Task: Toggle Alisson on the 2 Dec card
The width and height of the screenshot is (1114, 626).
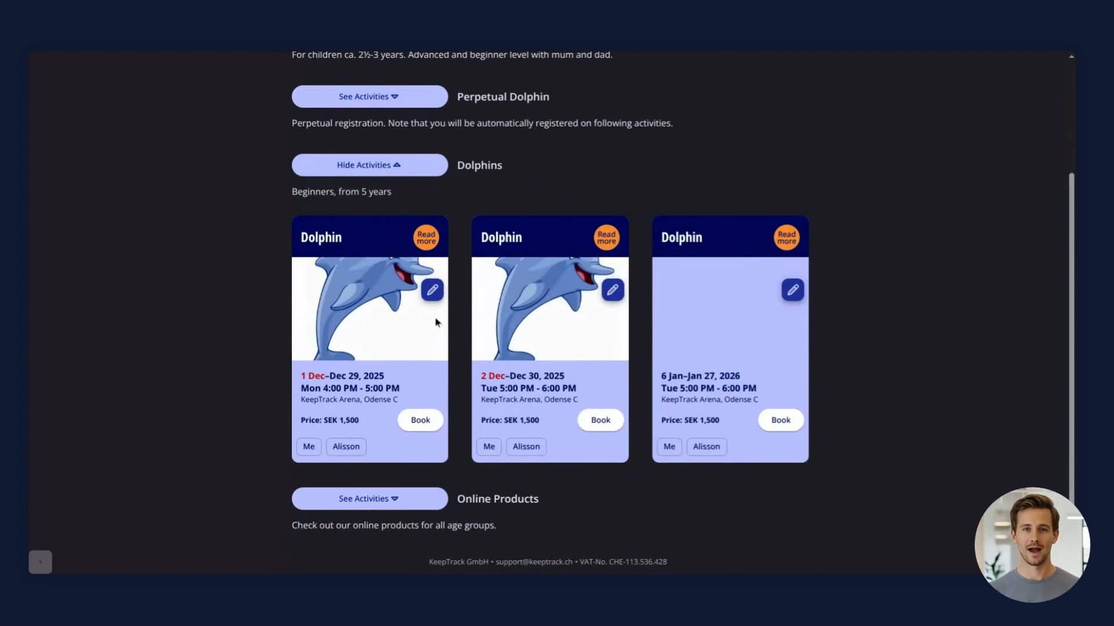Action: pos(526,446)
